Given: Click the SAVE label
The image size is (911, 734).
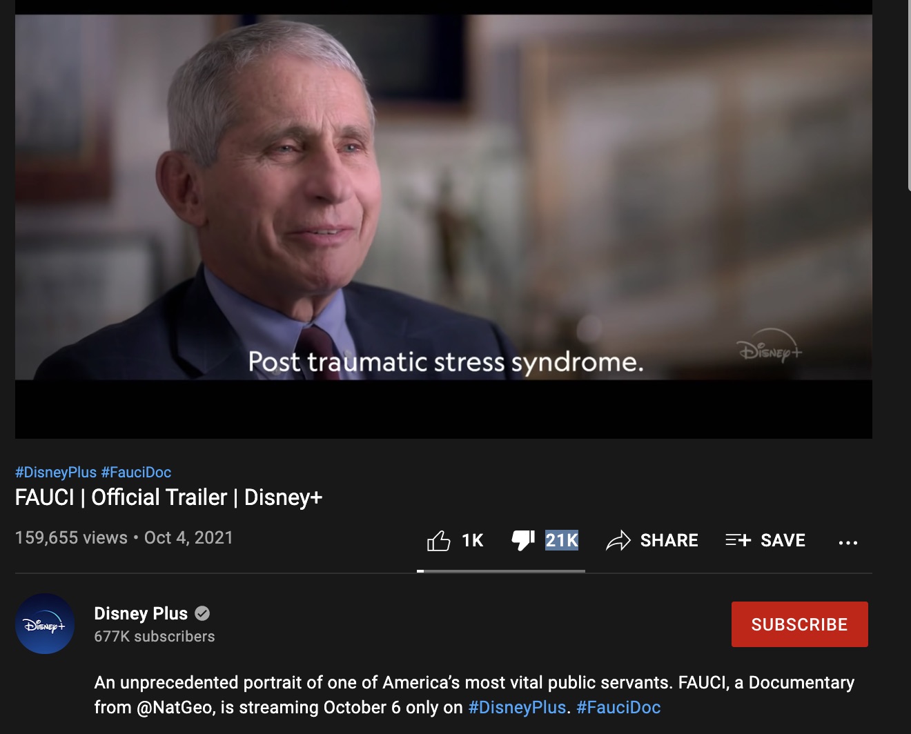Looking at the screenshot, I should point(783,540).
